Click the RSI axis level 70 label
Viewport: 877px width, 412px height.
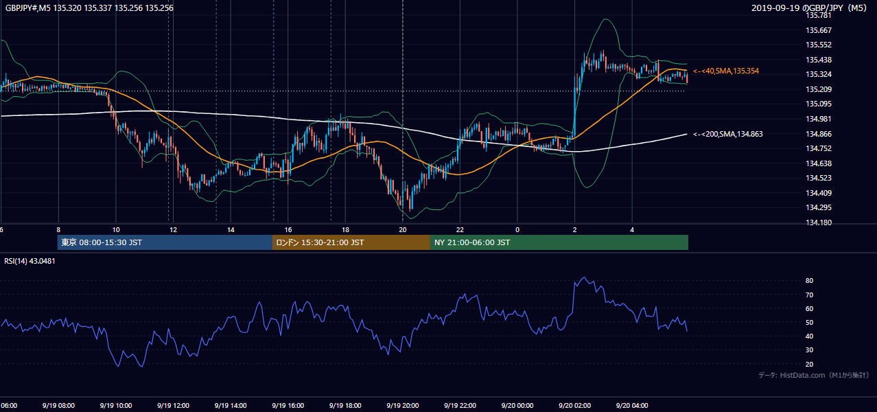click(x=810, y=295)
